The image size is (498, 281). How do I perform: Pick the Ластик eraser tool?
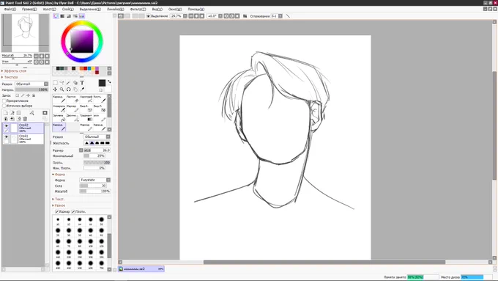(x=73, y=98)
